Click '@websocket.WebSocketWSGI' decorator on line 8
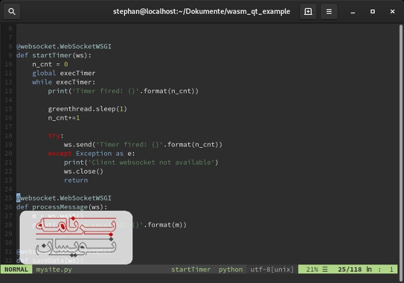The image size is (404, 283). 64,46
